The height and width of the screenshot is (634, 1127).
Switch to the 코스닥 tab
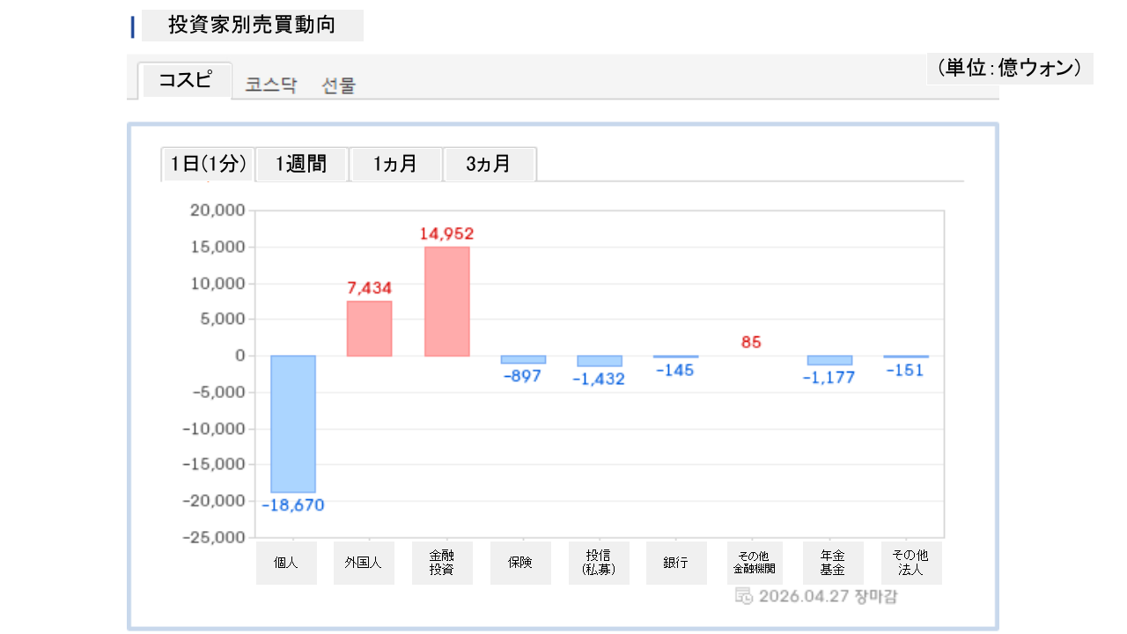[x=271, y=85]
